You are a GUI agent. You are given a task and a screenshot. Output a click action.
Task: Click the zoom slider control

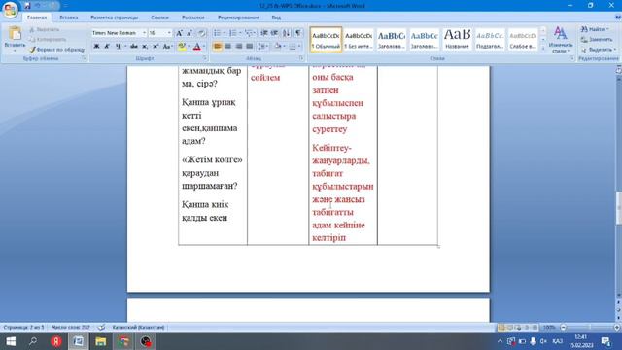[590, 327]
